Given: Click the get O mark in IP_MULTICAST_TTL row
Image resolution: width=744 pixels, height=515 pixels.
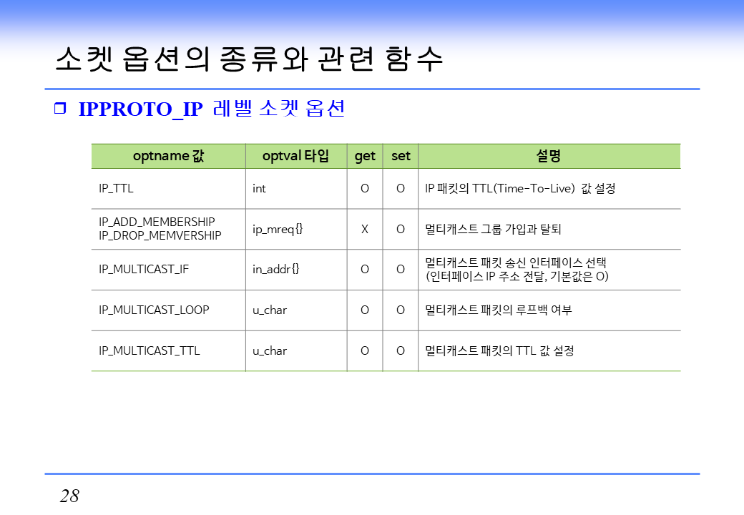Looking at the screenshot, I should point(365,350).
